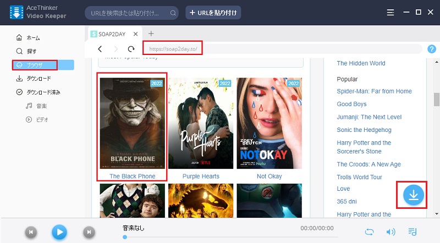Screen dimensions: 440x243
Task: Click the Purple Hearts title link
Action: [x=201, y=176]
